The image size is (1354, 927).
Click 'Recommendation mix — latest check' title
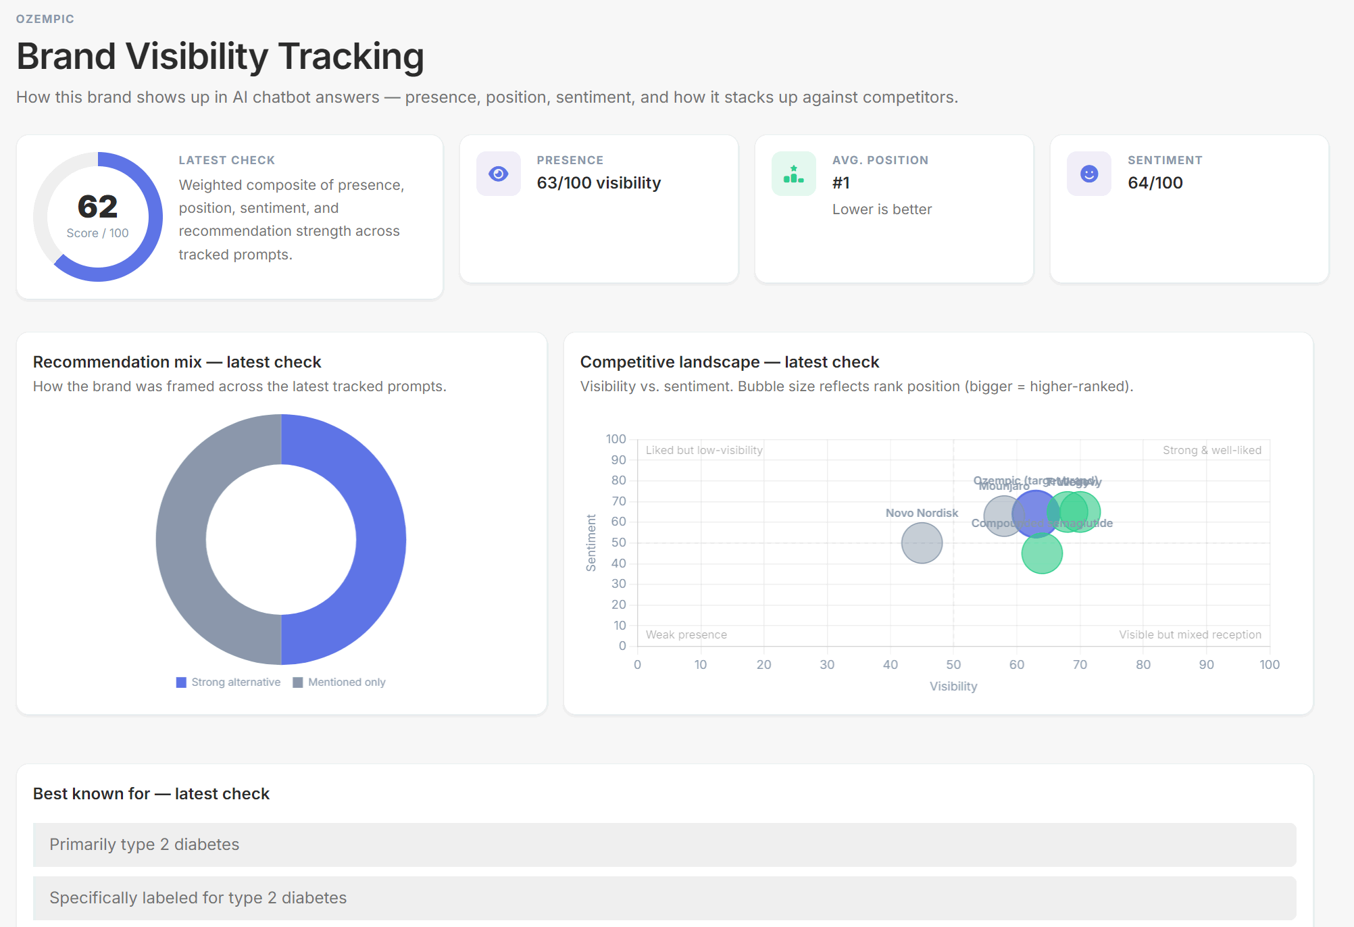click(x=177, y=362)
